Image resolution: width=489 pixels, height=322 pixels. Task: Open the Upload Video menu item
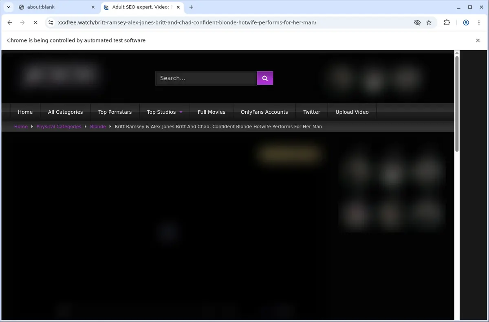point(352,112)
